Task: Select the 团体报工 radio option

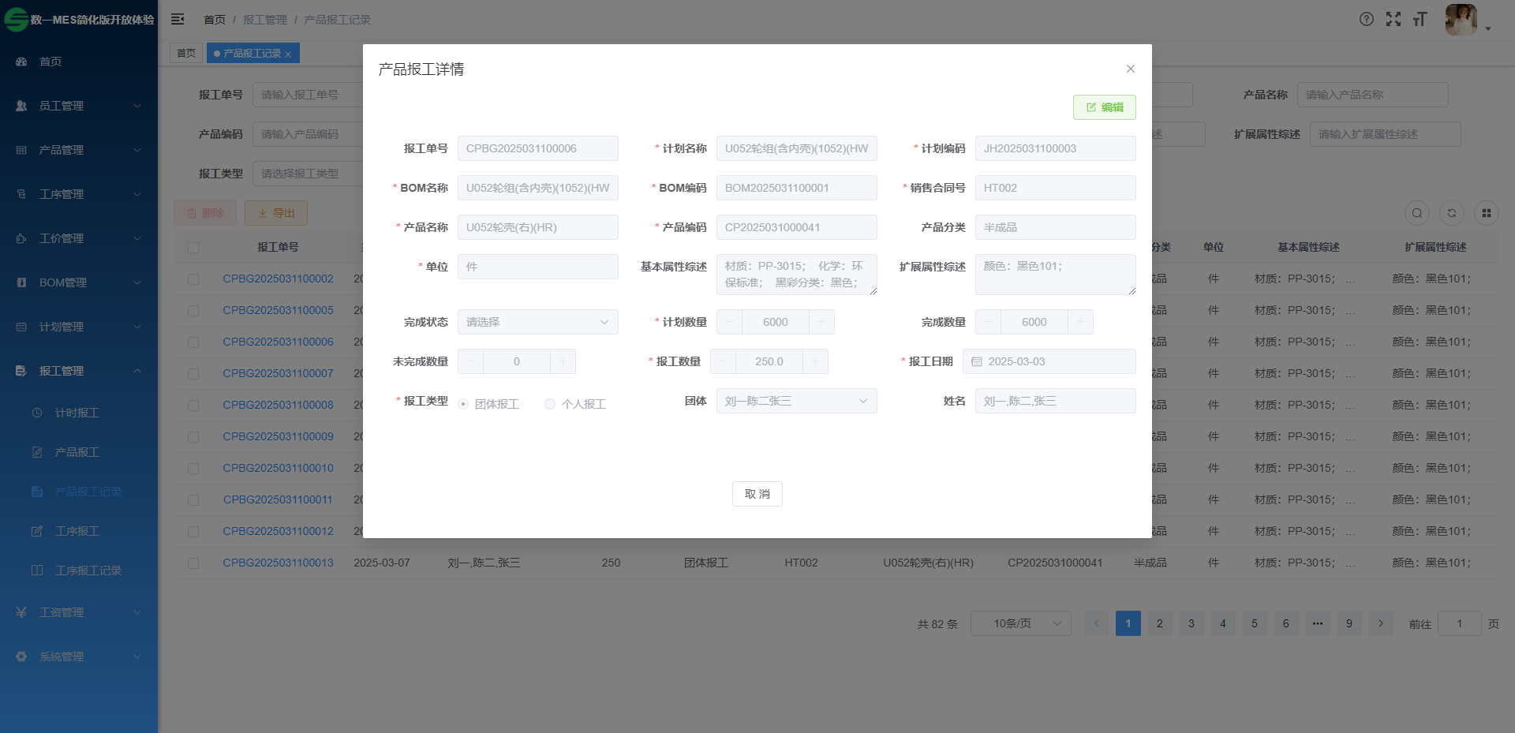Action: pyautogui.click(x=464, y=404)
